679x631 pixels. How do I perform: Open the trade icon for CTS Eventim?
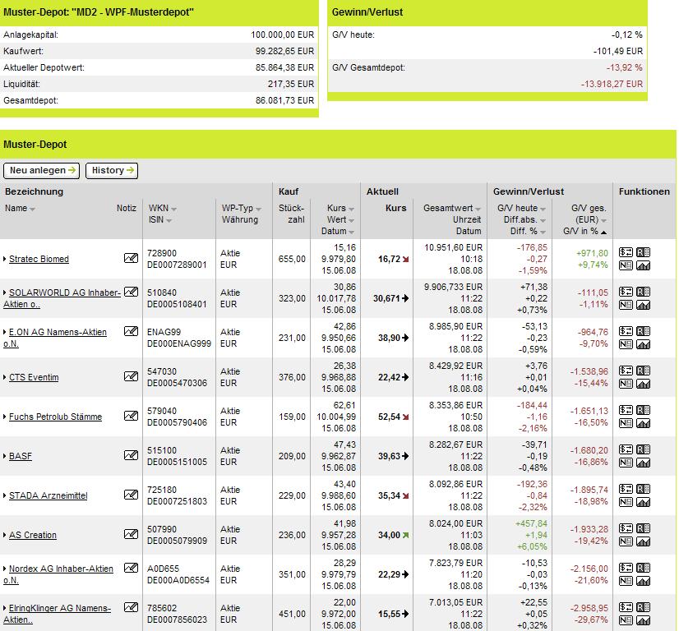tap(626, 371)
